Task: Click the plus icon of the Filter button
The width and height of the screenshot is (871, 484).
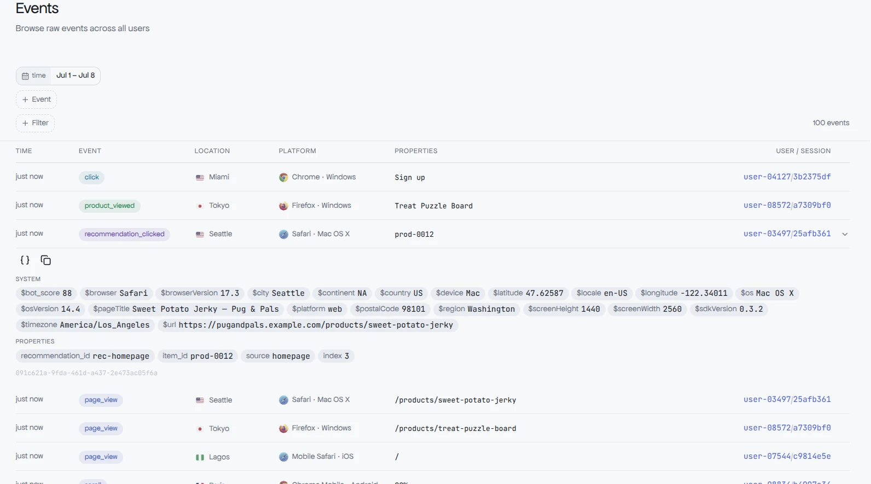Action: (x=25, y=123)
